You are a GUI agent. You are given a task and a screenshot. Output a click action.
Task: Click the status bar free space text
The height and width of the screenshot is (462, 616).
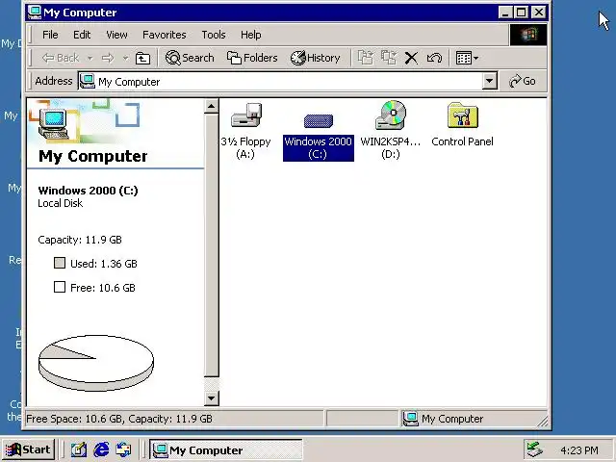(119, 419)
